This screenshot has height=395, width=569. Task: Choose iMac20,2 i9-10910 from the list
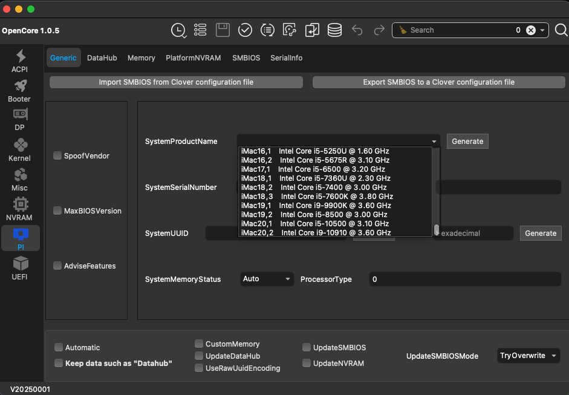click(334, 233)
